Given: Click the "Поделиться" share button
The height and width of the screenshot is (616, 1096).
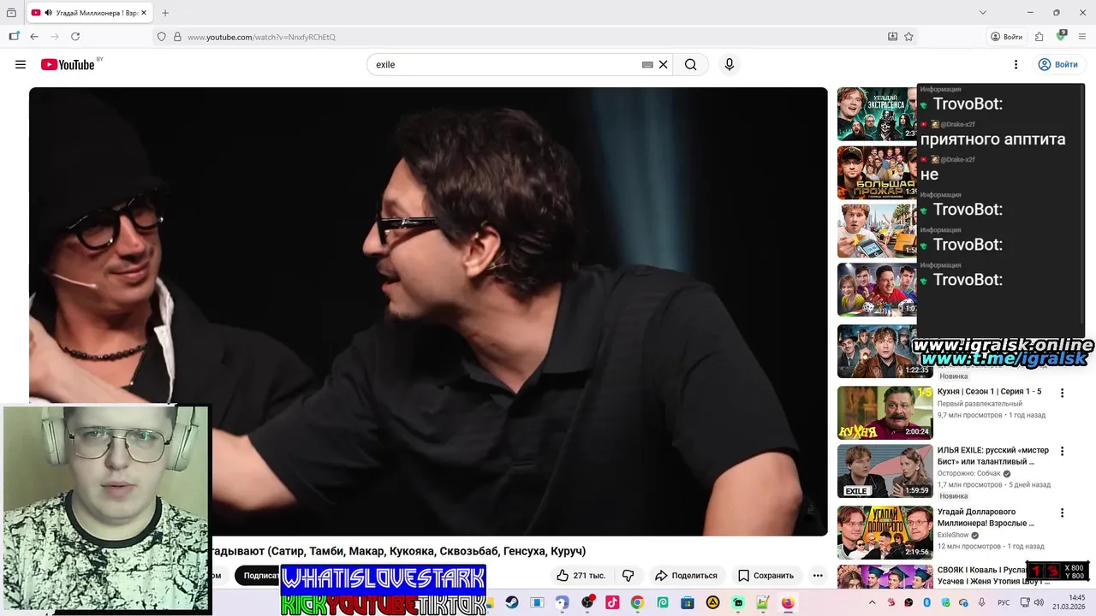Looking at the screenshot, I should 686,576.
